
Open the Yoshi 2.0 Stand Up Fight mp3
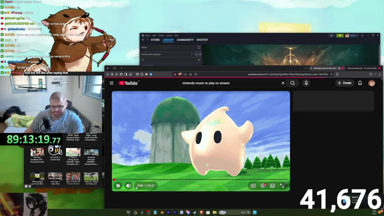91,178
